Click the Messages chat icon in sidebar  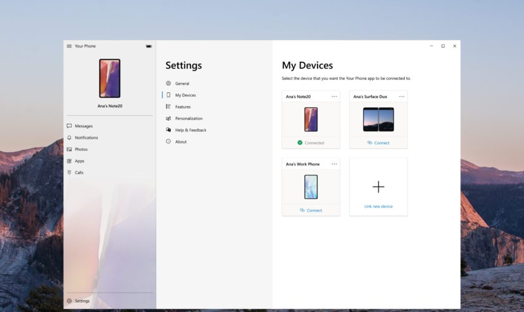point(69,126)
